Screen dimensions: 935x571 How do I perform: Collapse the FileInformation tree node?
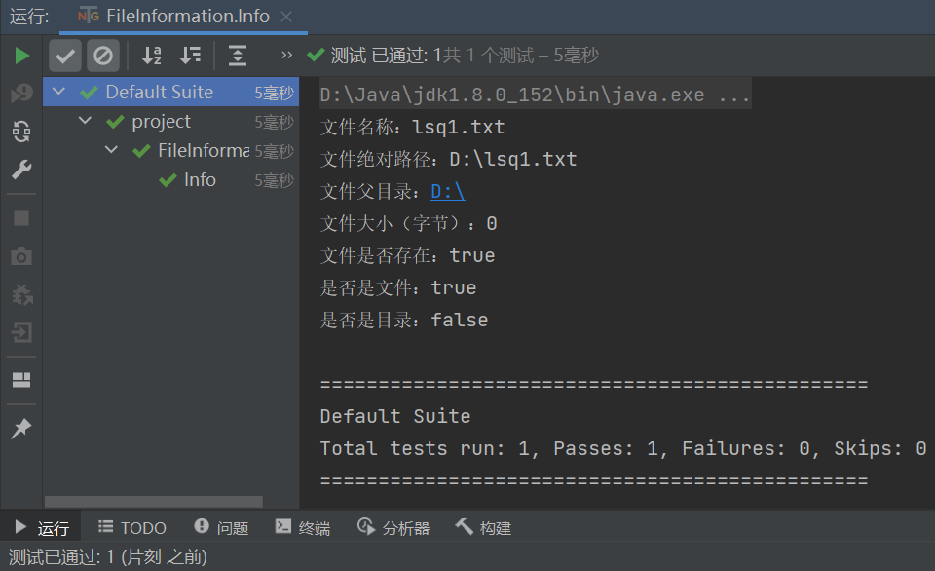[x=112, y=150]
